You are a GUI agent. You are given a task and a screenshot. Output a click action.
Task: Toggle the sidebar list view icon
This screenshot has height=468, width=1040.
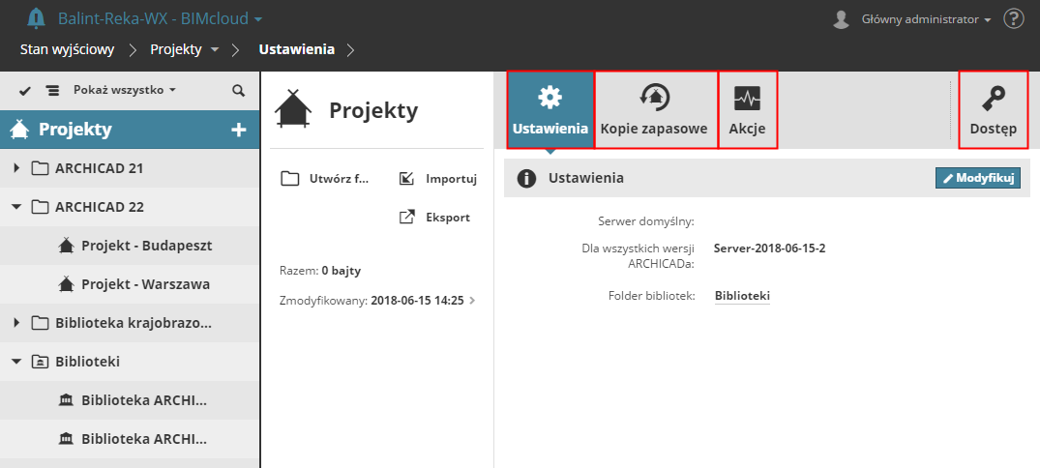click(50, 91)
